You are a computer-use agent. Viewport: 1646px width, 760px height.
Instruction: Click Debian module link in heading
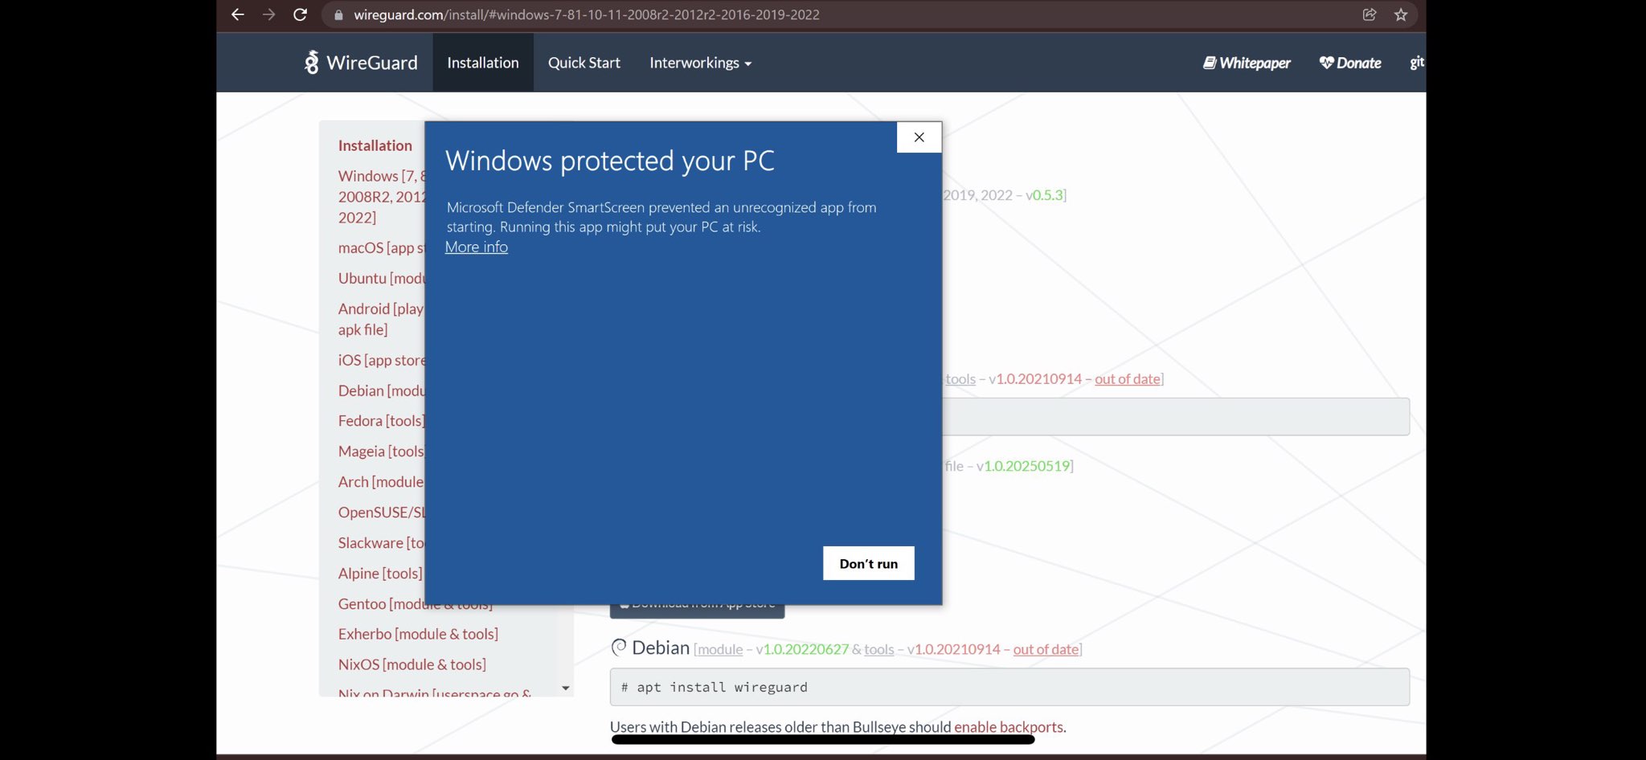(x=719, y=649)
